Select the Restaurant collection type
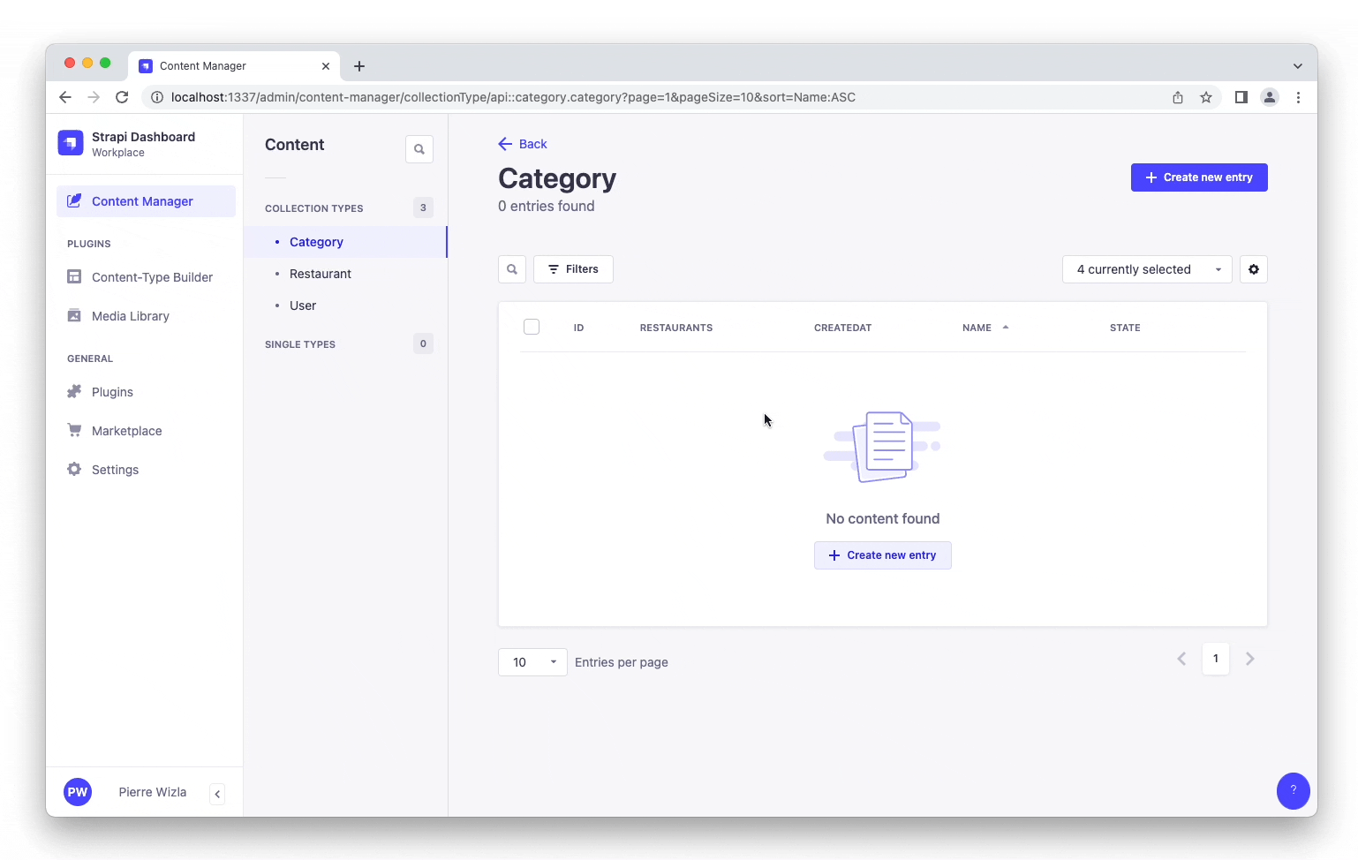Screen dimensions: 1358x860 [x=320, y=274]
